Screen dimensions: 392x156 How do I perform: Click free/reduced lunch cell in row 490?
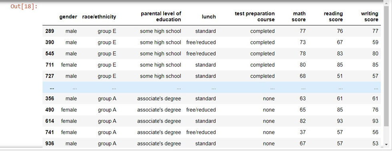[201, 110]
